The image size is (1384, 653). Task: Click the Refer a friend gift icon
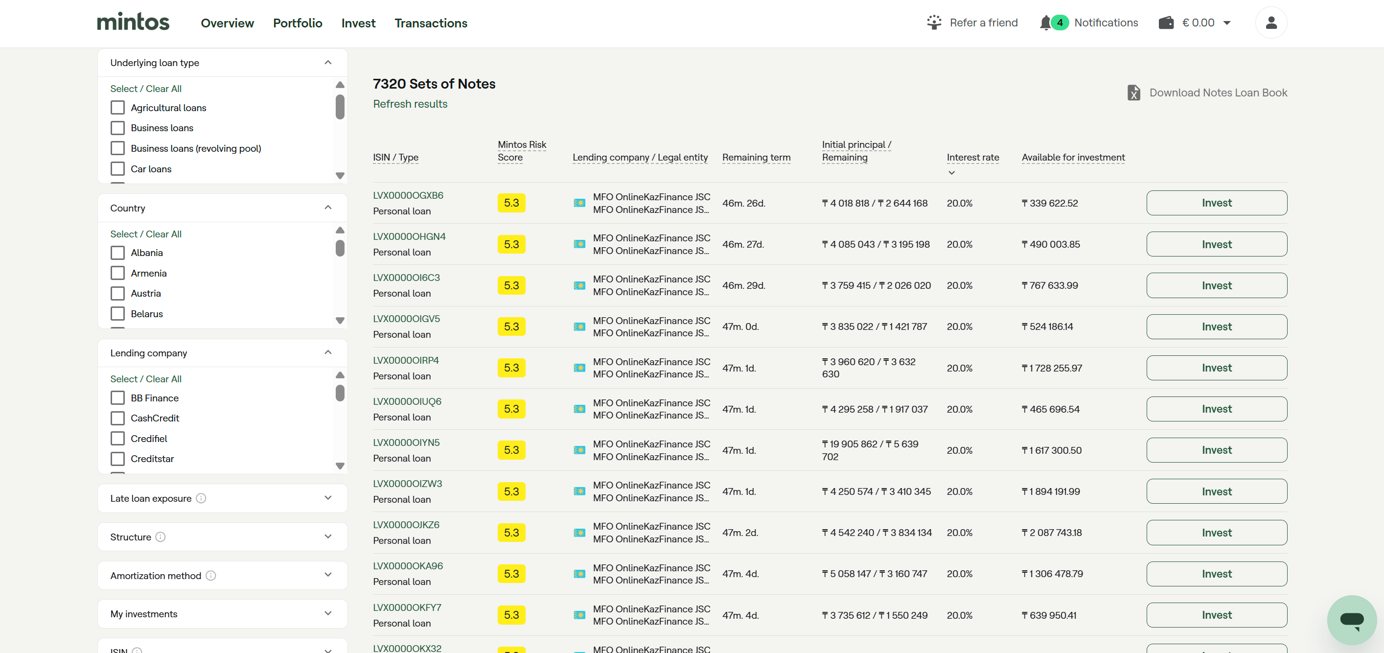934,23
